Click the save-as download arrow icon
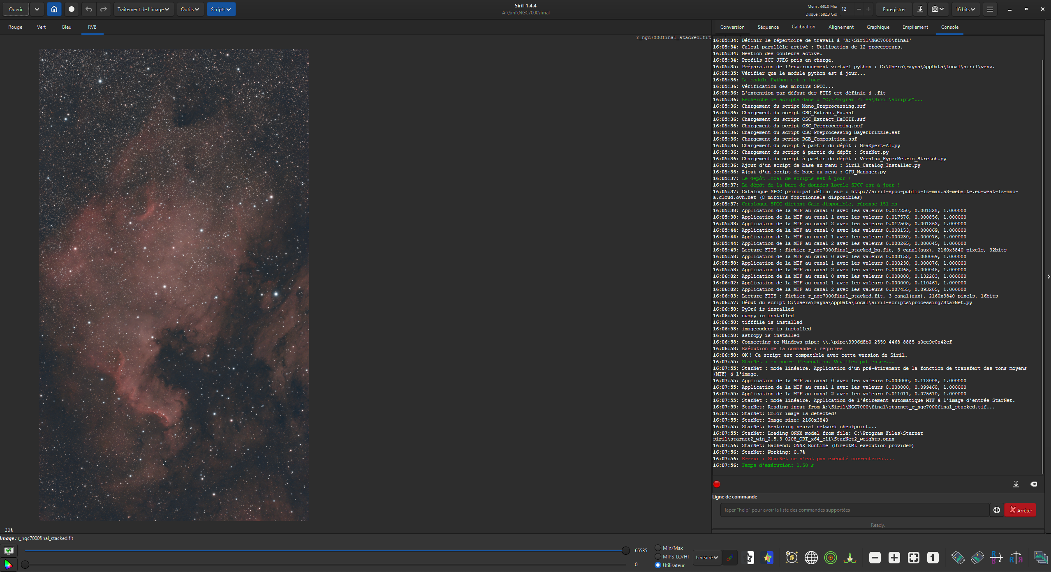 (x=920, y=9)
